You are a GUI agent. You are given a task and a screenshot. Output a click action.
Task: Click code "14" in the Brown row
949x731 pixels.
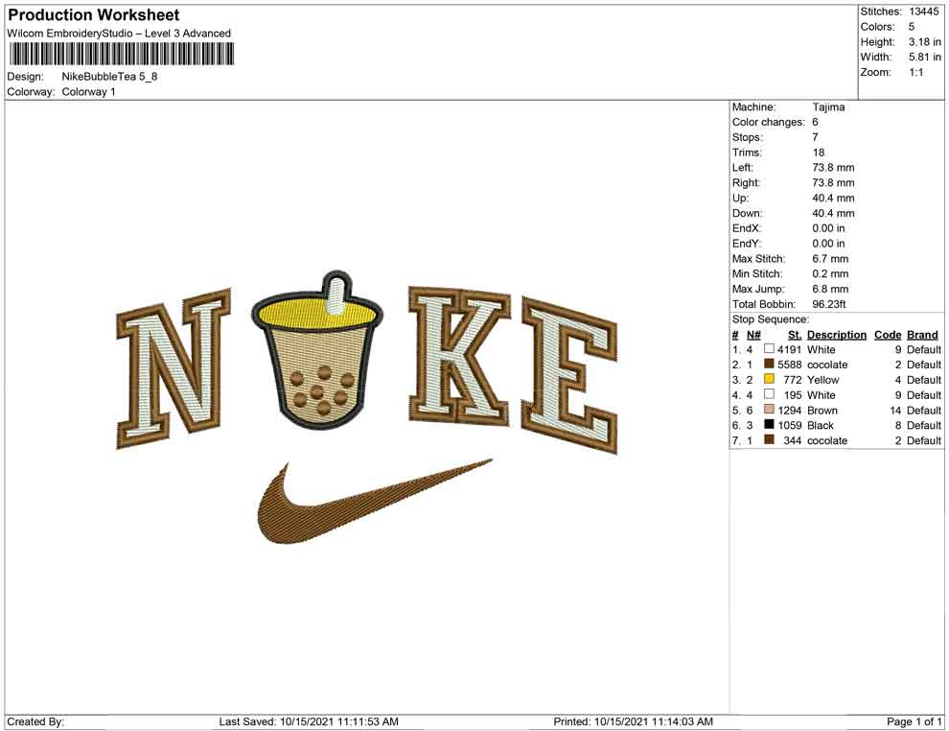895,410
